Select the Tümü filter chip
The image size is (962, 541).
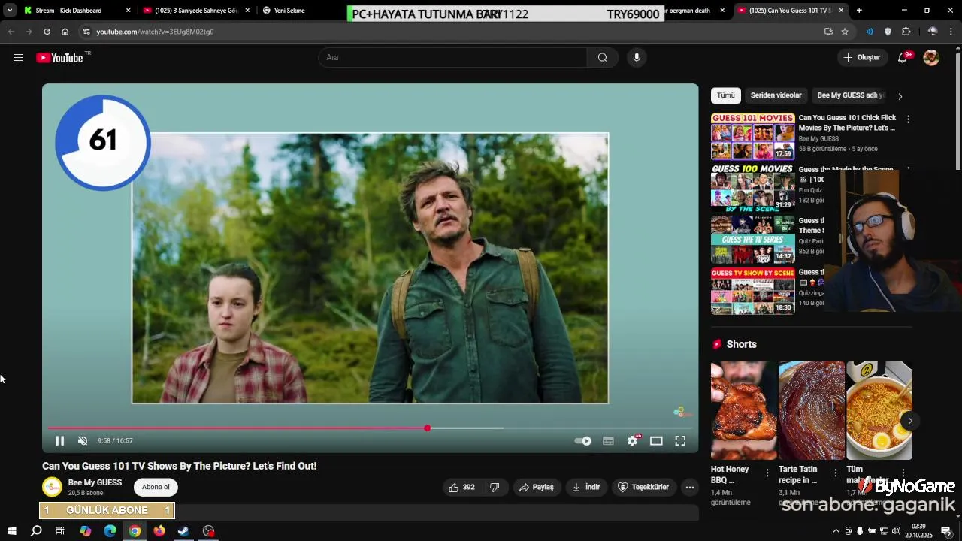pyautogui.click(x=726, y=95)
